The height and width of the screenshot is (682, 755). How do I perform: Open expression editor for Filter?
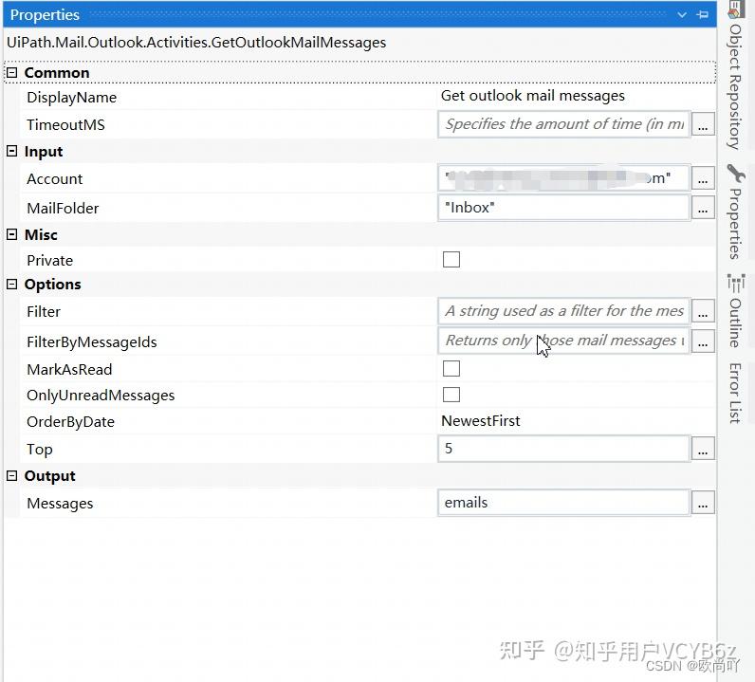[x=703, y=312]
